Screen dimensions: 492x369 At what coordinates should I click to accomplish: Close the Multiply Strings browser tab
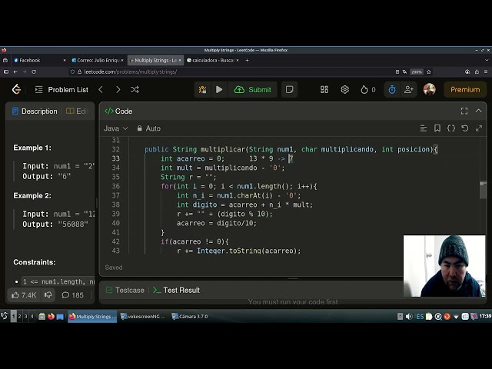(x=180, y=60)
